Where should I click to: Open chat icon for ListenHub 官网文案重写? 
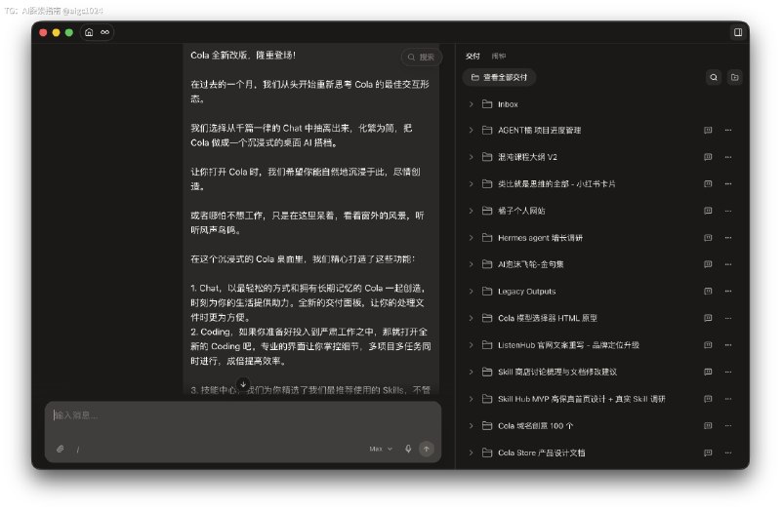point(708,345)
